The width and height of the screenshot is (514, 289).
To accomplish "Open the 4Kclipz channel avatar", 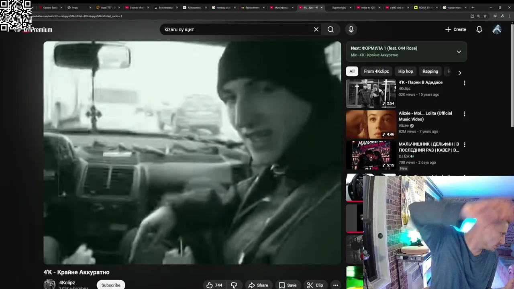I will point(49,284).
